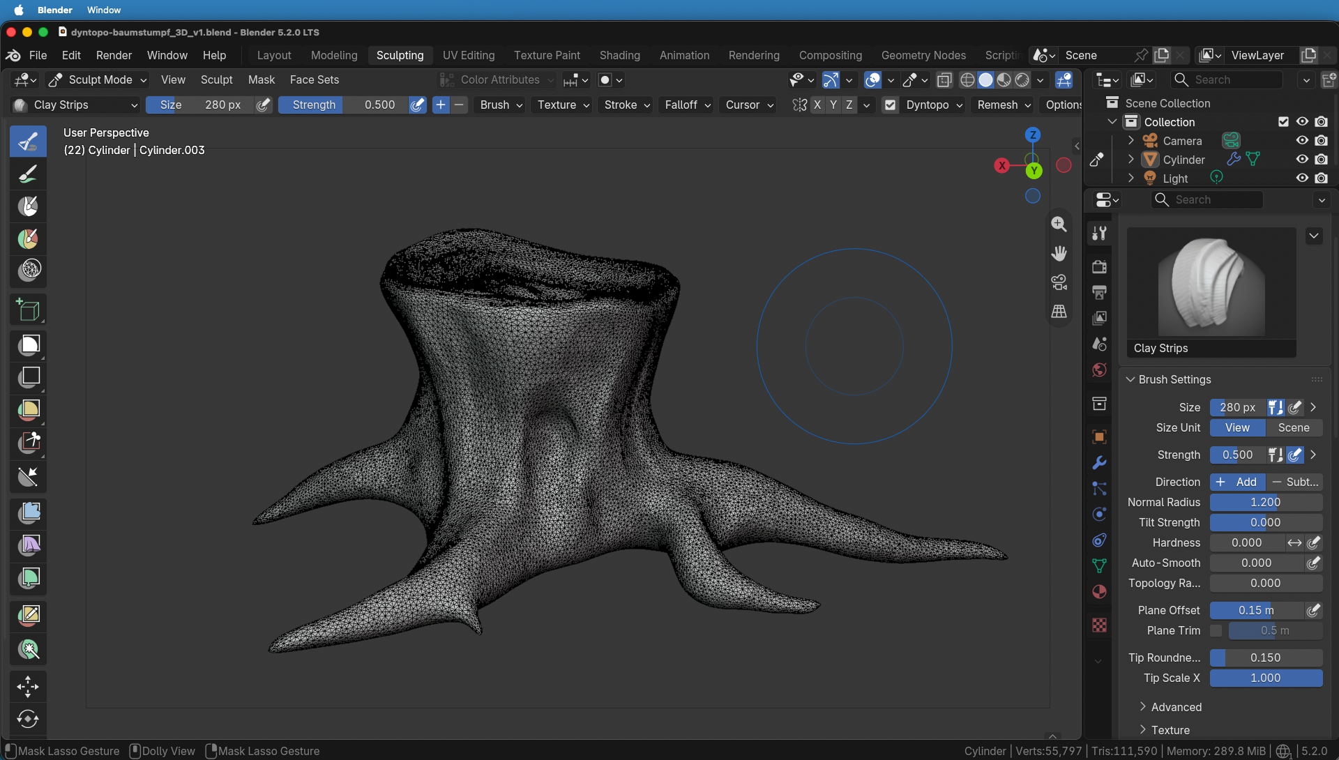Open the Render properties tab
1339x760 pixels.
[x=1100, y=266]
